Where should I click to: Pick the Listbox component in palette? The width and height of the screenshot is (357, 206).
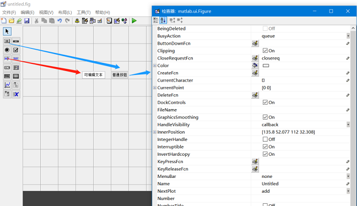16,68
